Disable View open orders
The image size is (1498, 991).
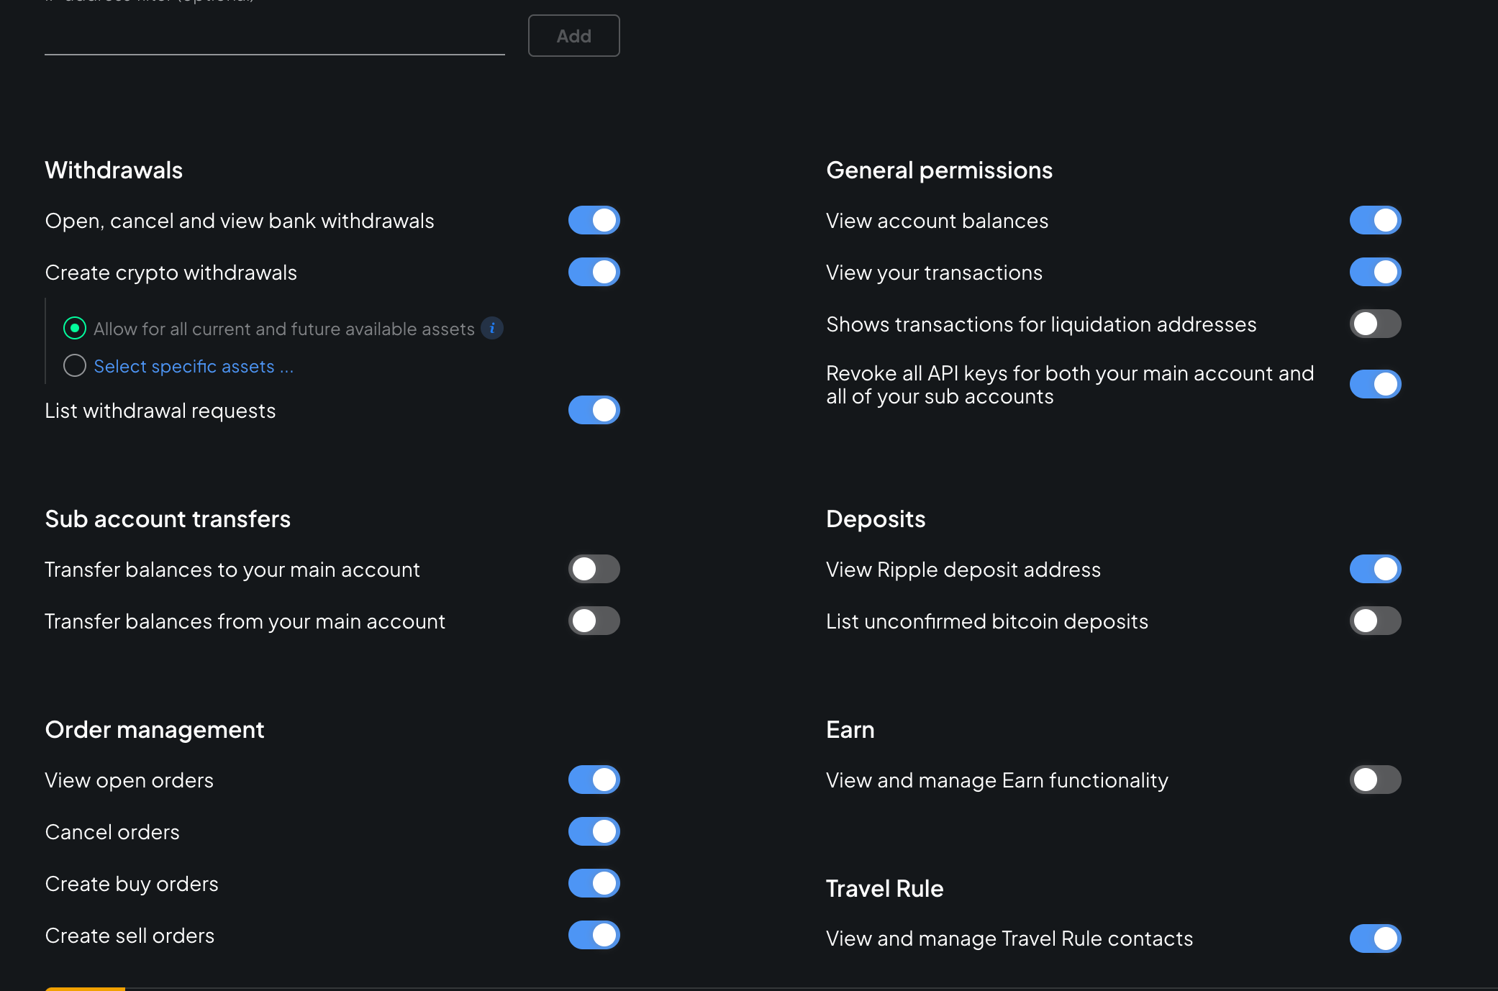(x=594, y=780)
